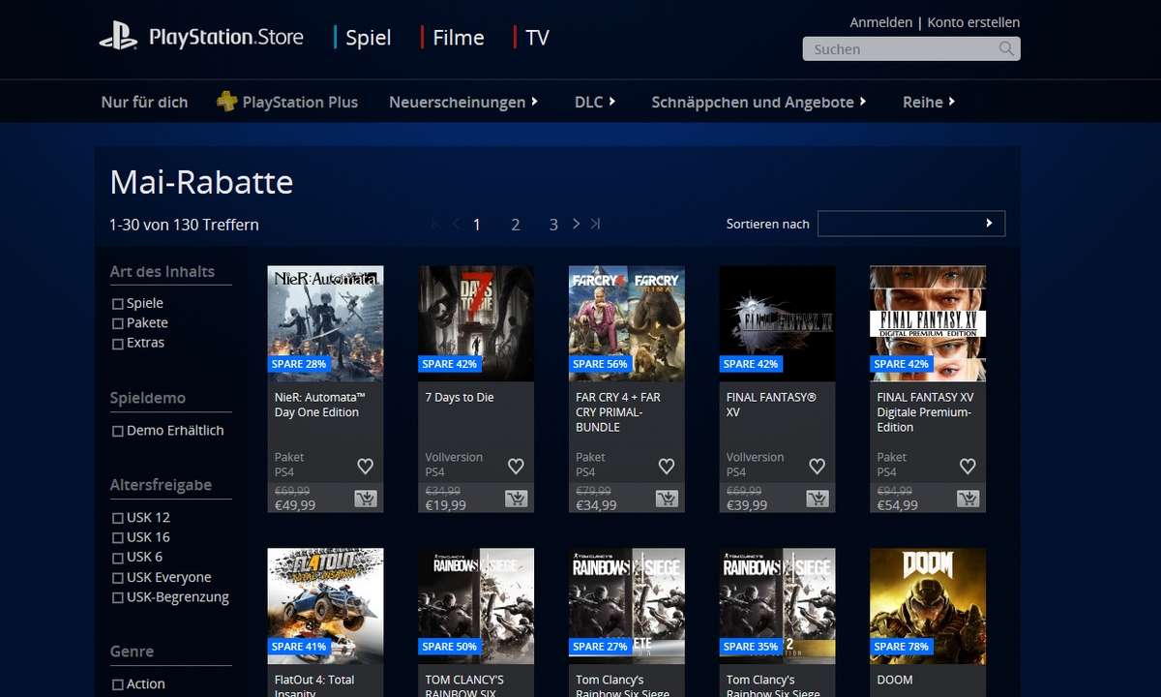Add FAR CRY 4 bundle to cart
This screenshot has width=1161, height=697.
tap(667, 499)
